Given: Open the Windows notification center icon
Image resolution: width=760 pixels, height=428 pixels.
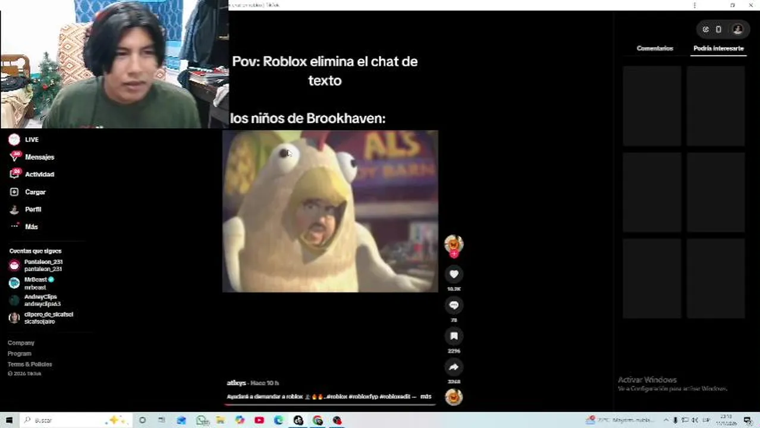Looking at the screenshot, I should pos(748,420).
